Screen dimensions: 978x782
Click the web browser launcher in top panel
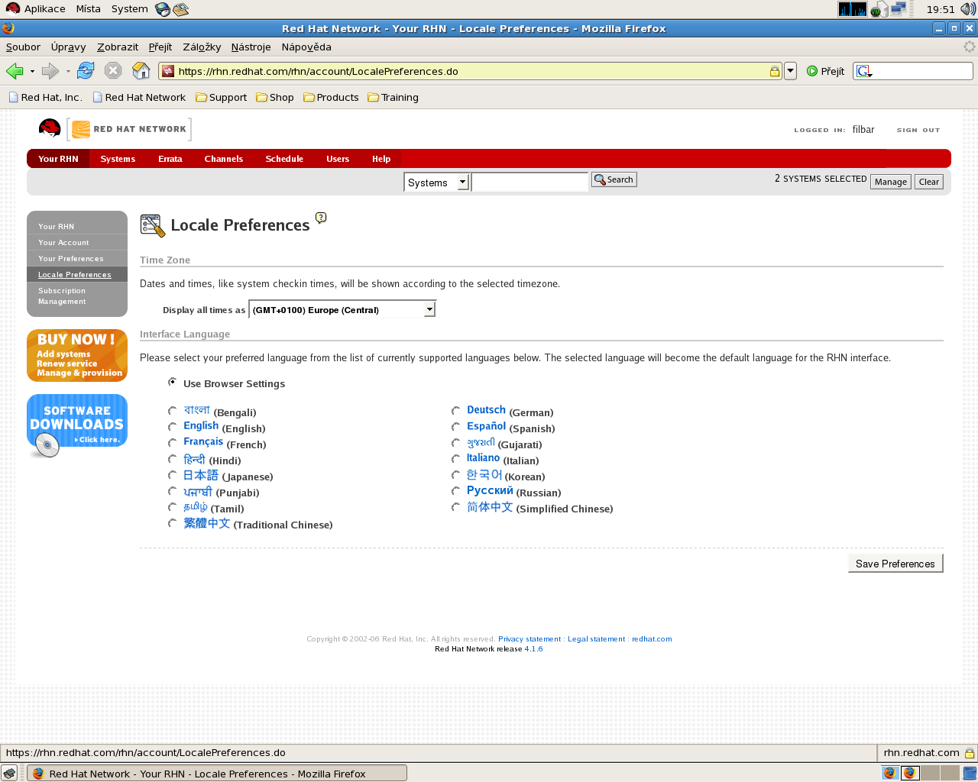click(x=163, y=9)
